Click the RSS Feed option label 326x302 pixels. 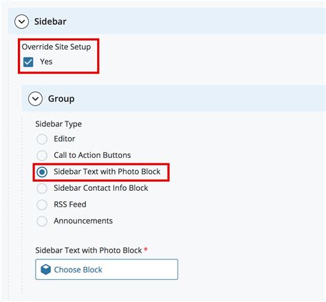click(x=70, y=205)
